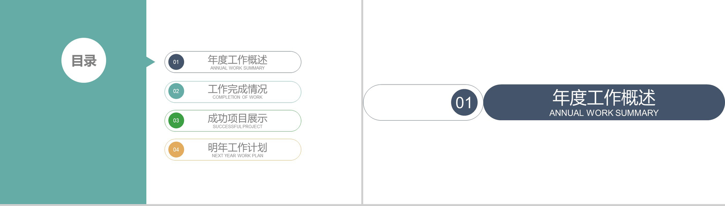Click the empty white outlined pill on the right slide
Screen dimensions: 725x206
(x=423, y=102)
